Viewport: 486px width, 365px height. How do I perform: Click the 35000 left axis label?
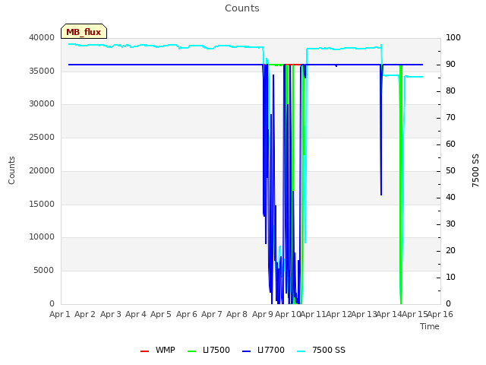42,71
